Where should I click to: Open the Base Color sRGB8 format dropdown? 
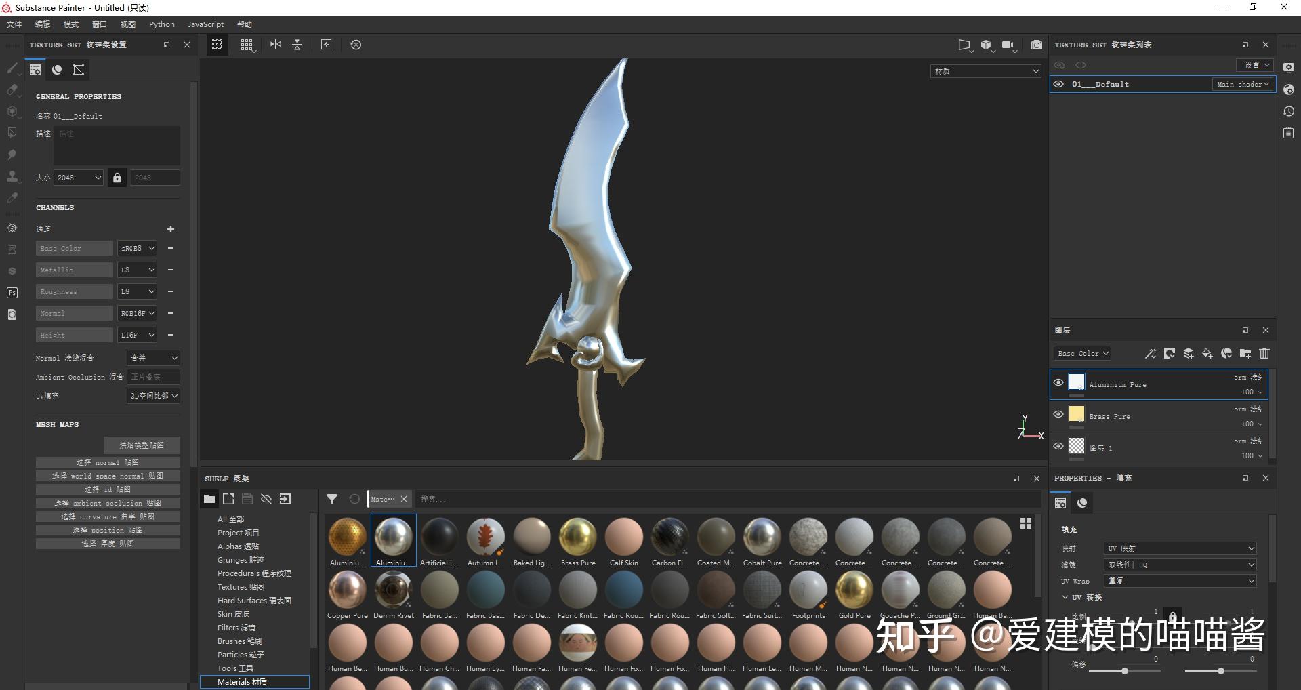pos(138,249)
